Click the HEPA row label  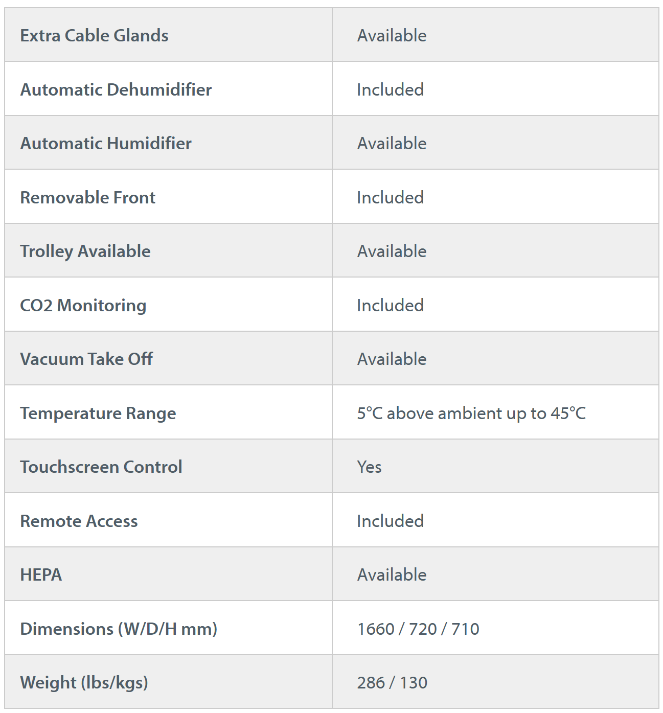coord(41,574)
